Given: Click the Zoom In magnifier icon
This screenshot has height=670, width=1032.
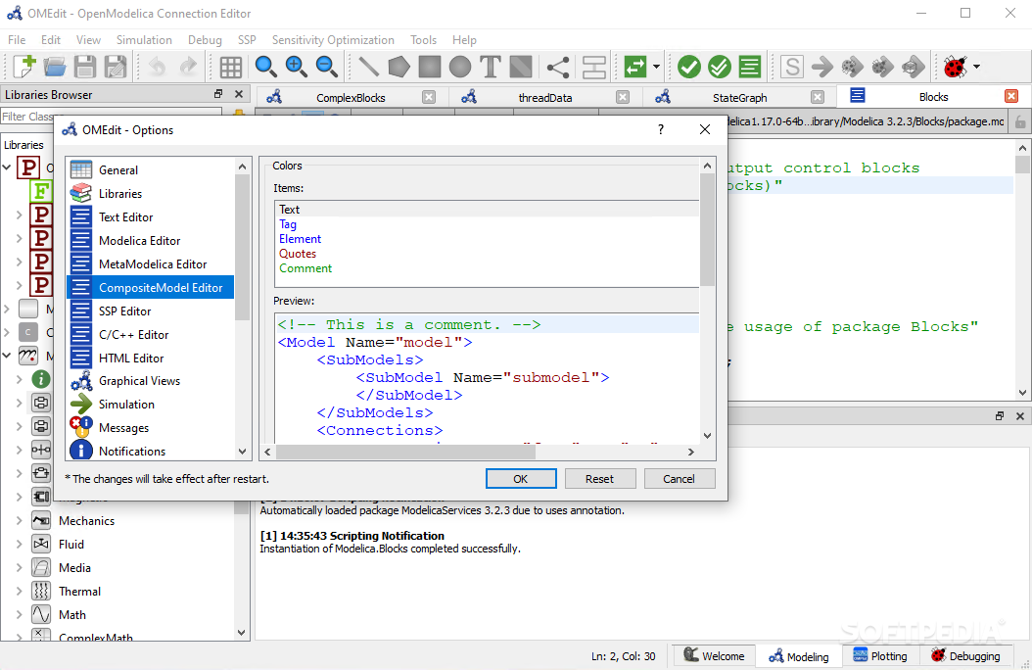Looking at the screenshot, I should pyautogui.click(x=296, y=67).
